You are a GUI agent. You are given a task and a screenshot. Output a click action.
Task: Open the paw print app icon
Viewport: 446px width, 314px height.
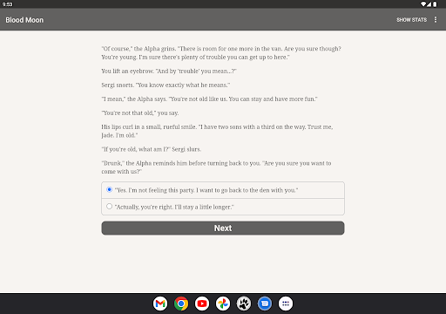click(244, 304)
